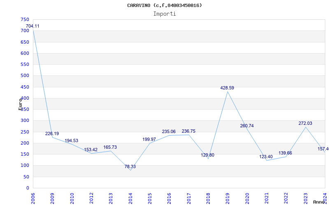Select the 153.42 data label

(90, 150)
